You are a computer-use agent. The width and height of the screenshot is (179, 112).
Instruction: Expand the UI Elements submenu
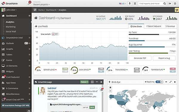(30, 66)
